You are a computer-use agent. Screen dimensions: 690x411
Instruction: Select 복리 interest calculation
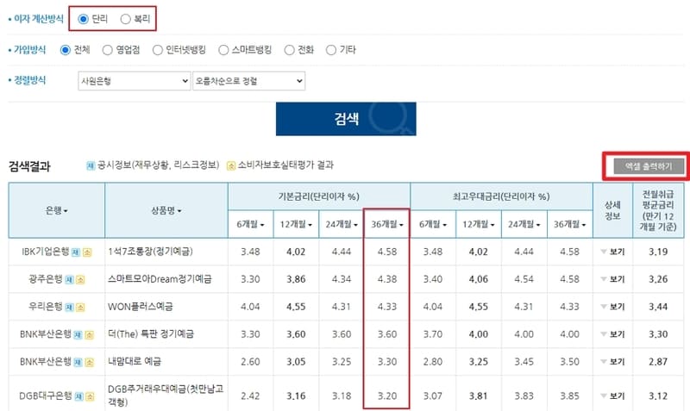pyautogui.click(x=125, y=19)
